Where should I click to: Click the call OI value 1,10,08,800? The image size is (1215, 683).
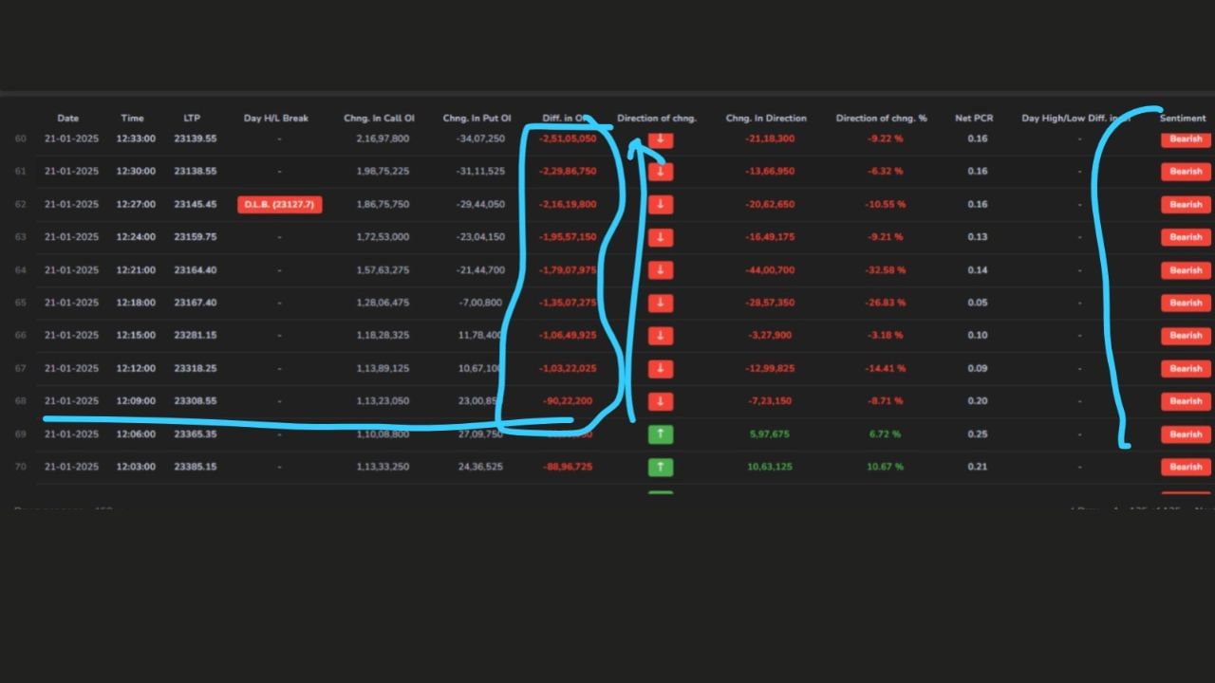383,434
